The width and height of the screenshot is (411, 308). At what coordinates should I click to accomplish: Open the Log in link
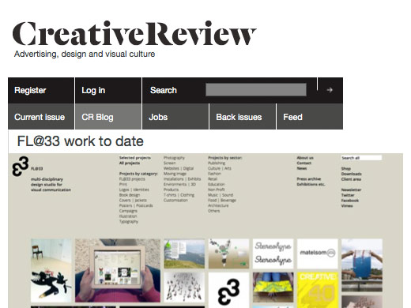click(x=108, y=90)
